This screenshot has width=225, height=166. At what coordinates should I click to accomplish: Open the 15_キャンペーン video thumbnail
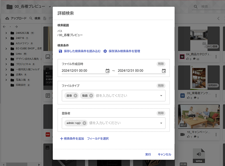[199, 116]
